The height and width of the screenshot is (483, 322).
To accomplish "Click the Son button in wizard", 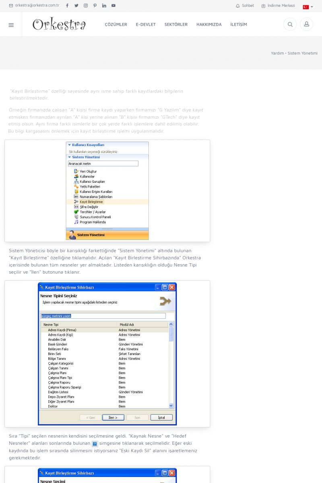I will pyautogui.click(x=137, y=418).
